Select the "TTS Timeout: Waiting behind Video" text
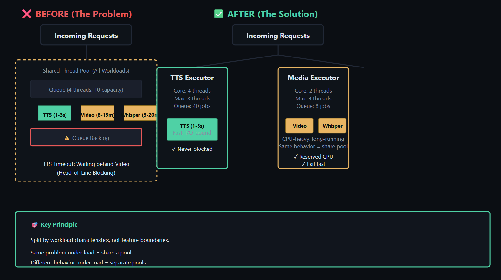This screenshot has height=280, width=501. point(86,164)
